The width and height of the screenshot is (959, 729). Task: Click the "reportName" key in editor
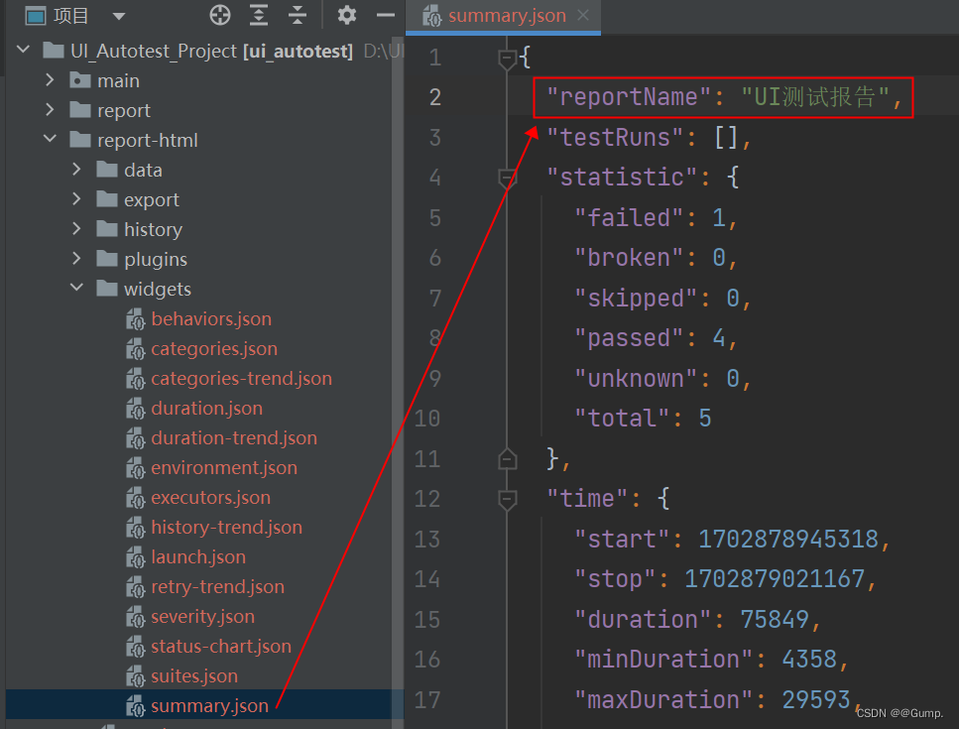click(x=628, y=97)
